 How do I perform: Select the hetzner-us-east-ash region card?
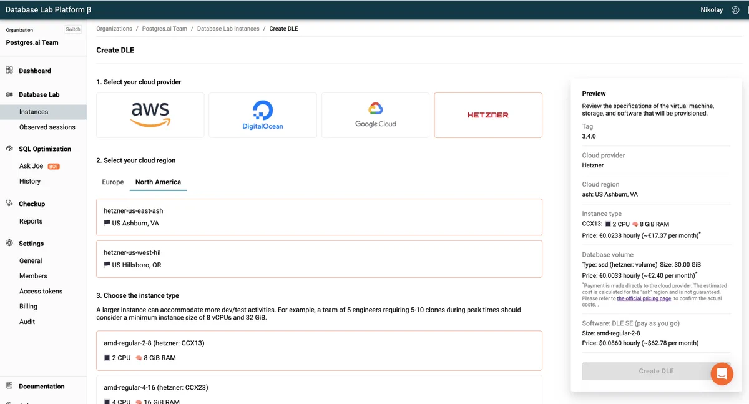tap(319, 217)
